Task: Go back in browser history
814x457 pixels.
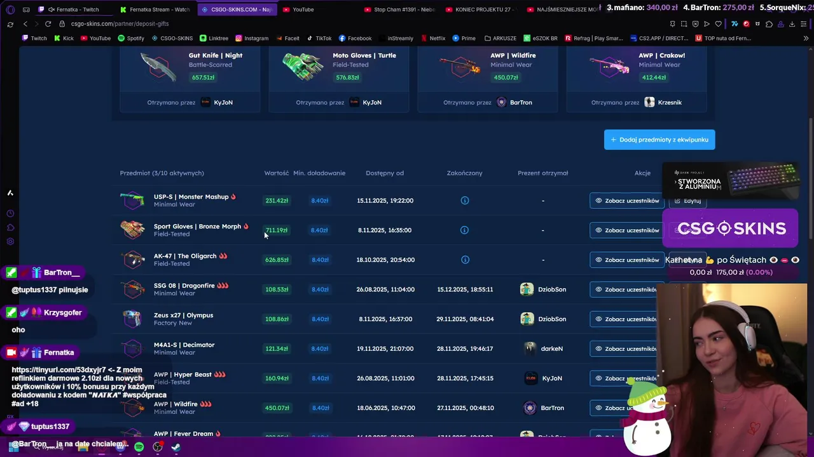Action: tap(25, 23)
